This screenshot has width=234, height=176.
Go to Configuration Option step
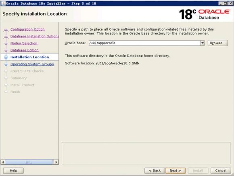pos(27,29)
